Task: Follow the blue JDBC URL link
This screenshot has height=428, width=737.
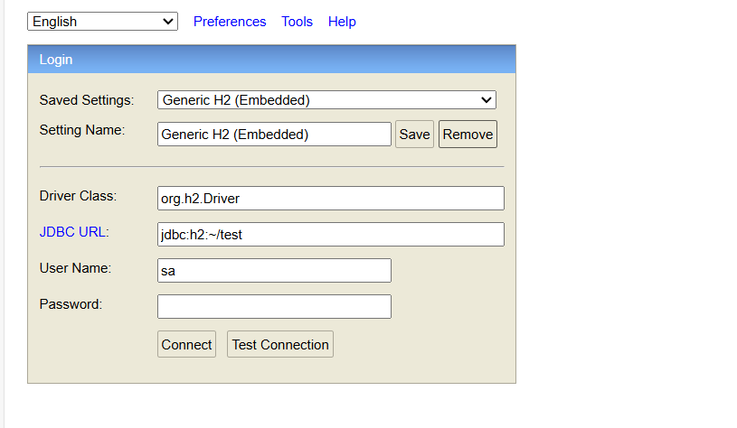Action: click(72, 232)
